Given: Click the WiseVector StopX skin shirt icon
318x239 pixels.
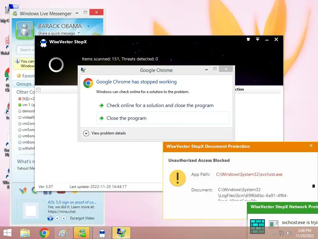Looking at the screenshot, I should point(248,39).
